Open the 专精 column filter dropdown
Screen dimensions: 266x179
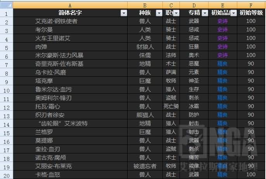point(205,13)
